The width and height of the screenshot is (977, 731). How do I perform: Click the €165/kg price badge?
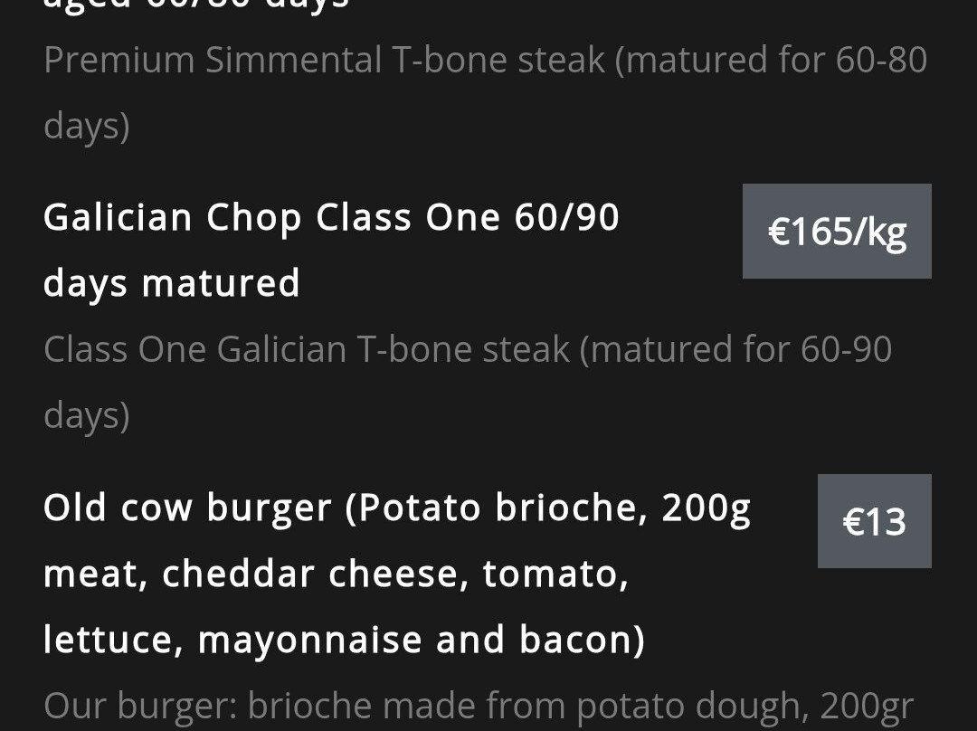(837, 232)
